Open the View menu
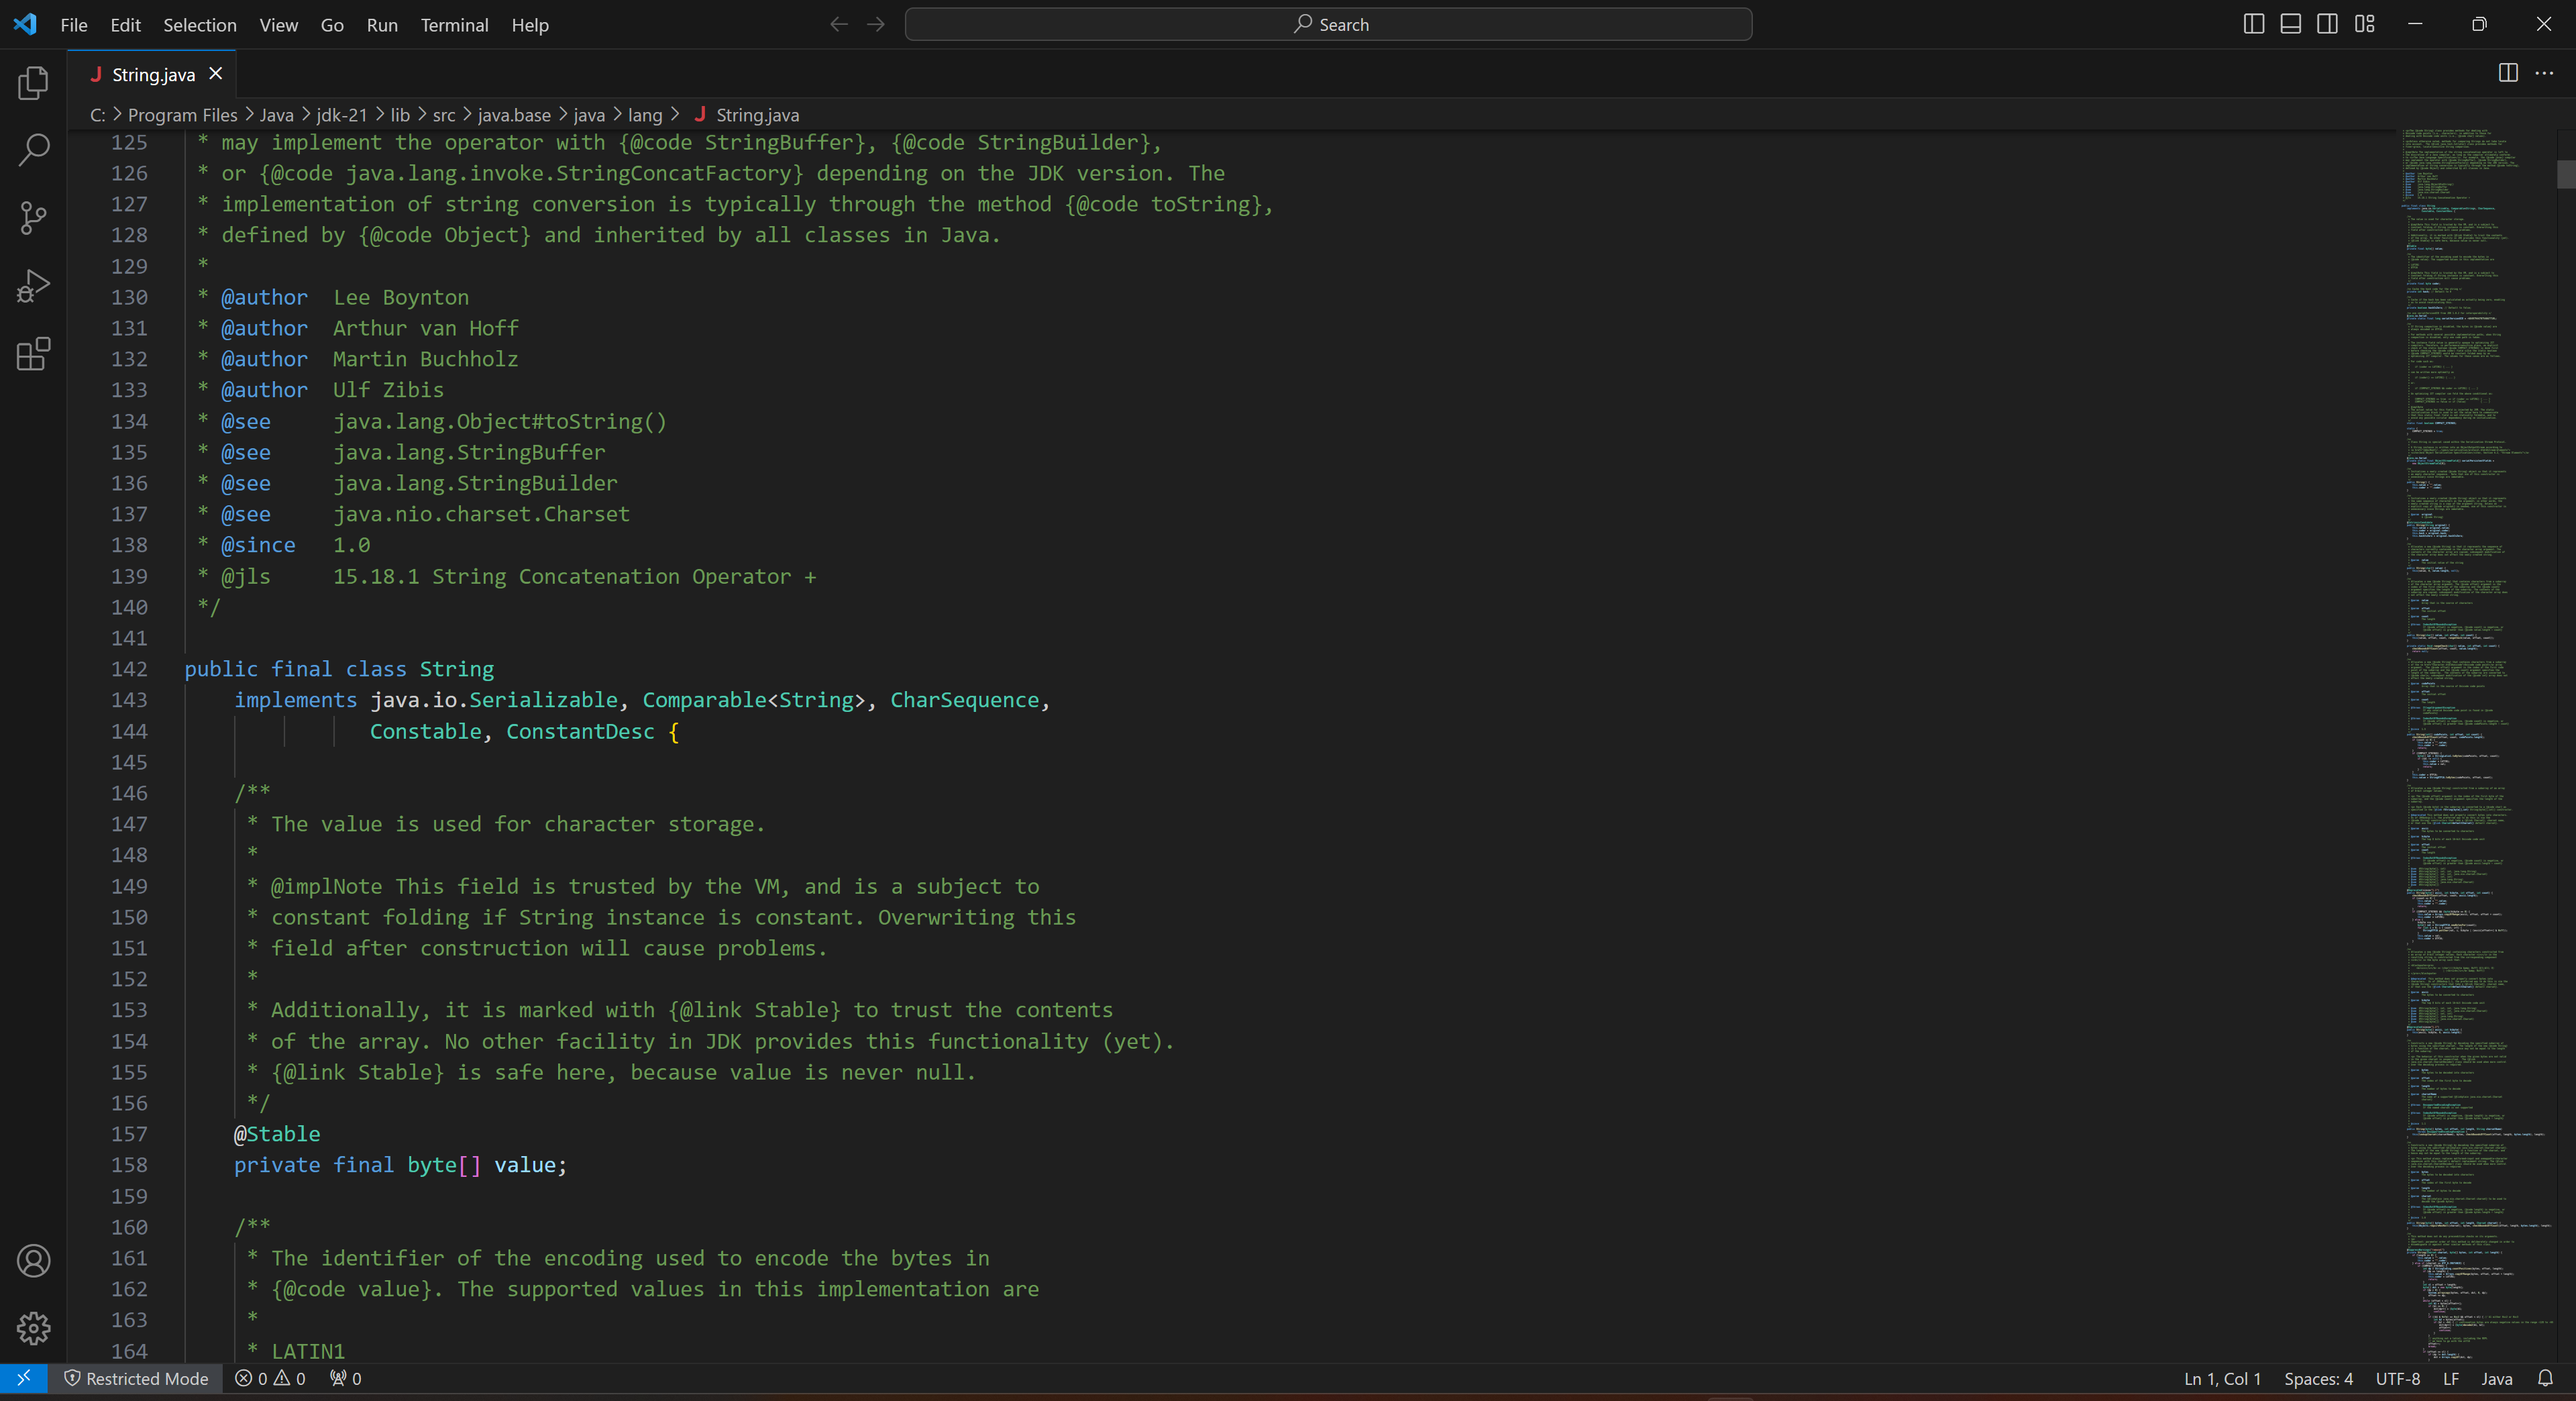The image size is (2576, 1401). (x=279, y=25)
